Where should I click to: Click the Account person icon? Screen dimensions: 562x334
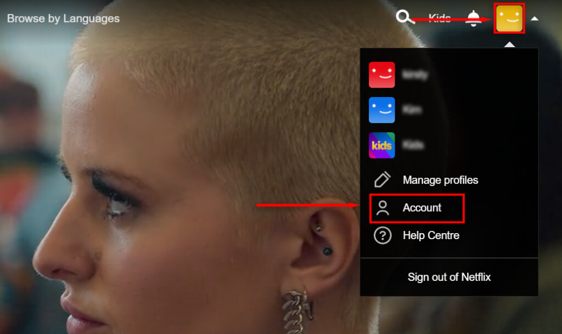tap(383, 208)
